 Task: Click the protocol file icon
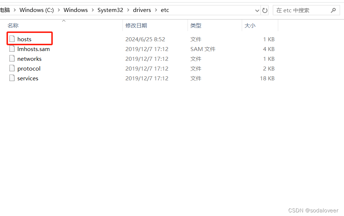[12, 68]
